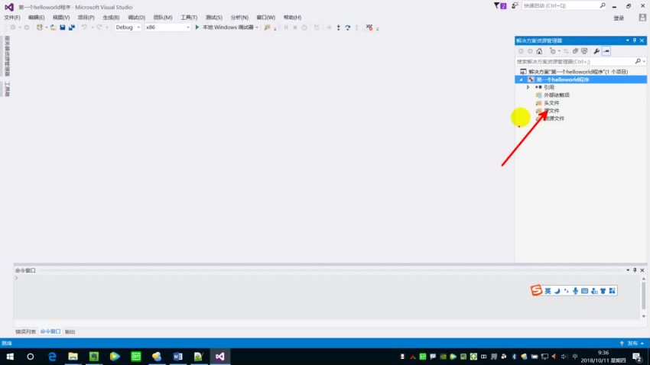Open the 文件(F) menu
The width and height of the screenshot is (650, 365).
pyautogui.click(x=12, y=18)
